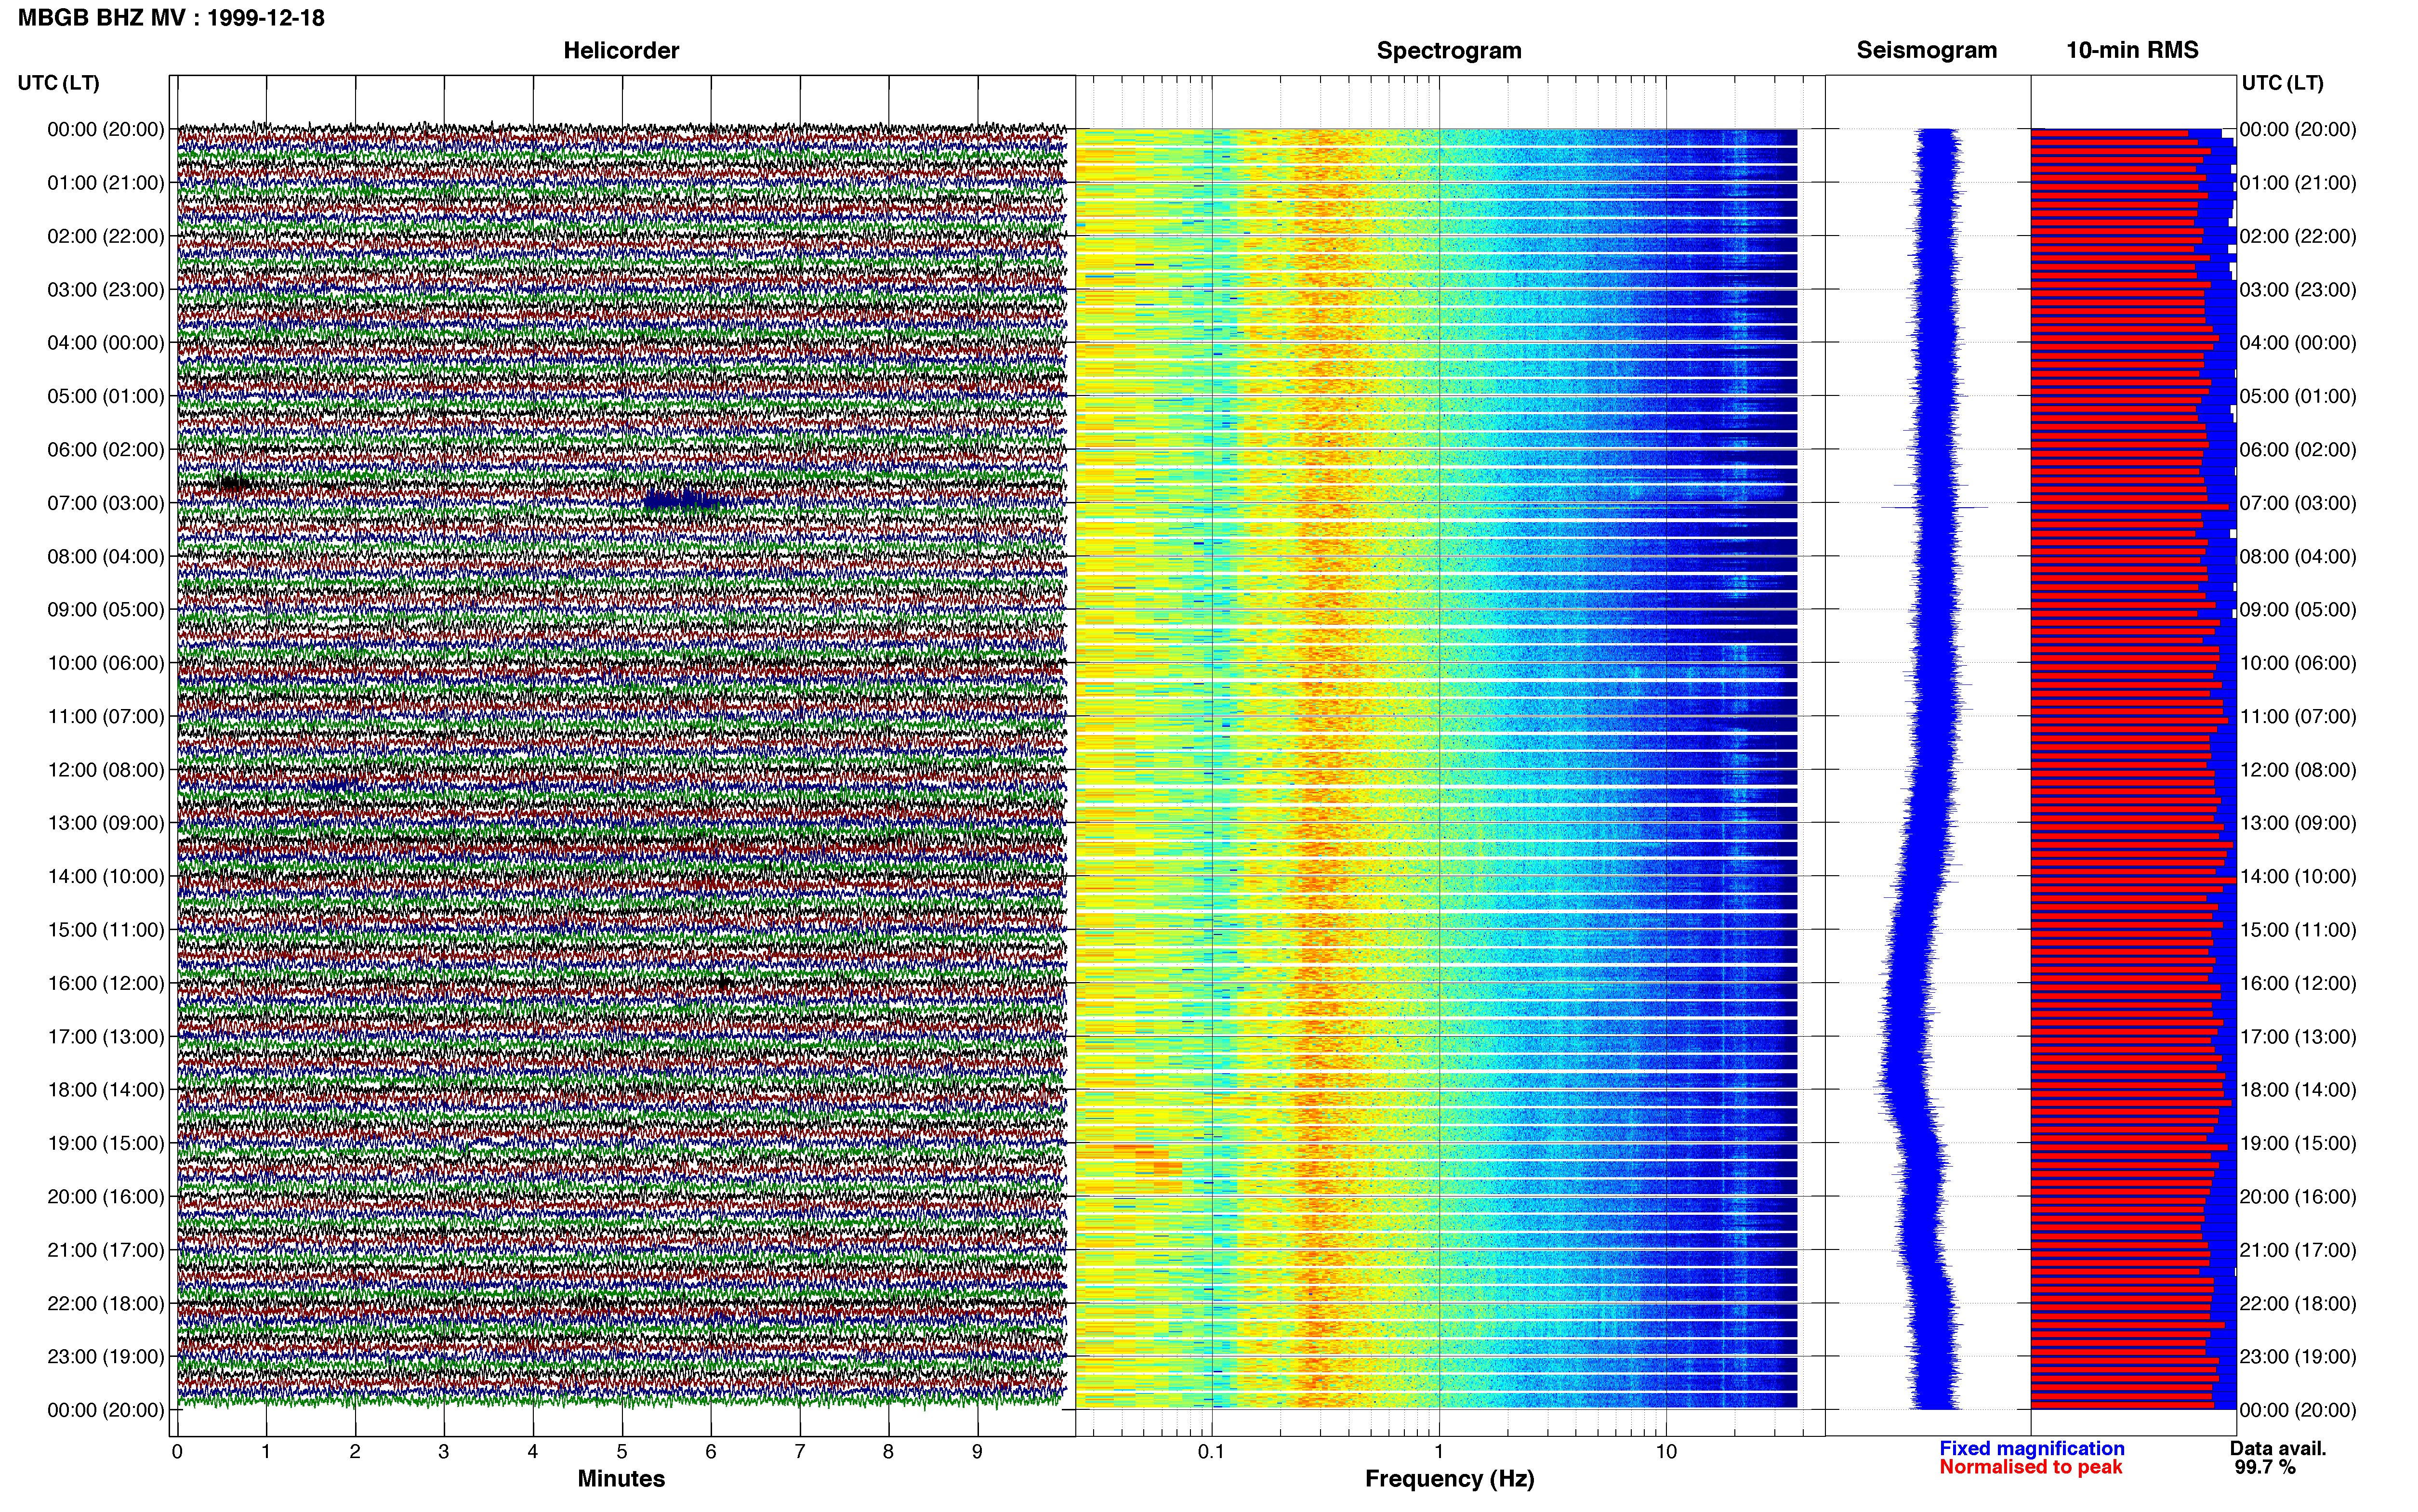Screen dimensions: 2418x1512
Task: Click the left '15:00 (11:00)' time label
Action: click(x=106, y=930)
